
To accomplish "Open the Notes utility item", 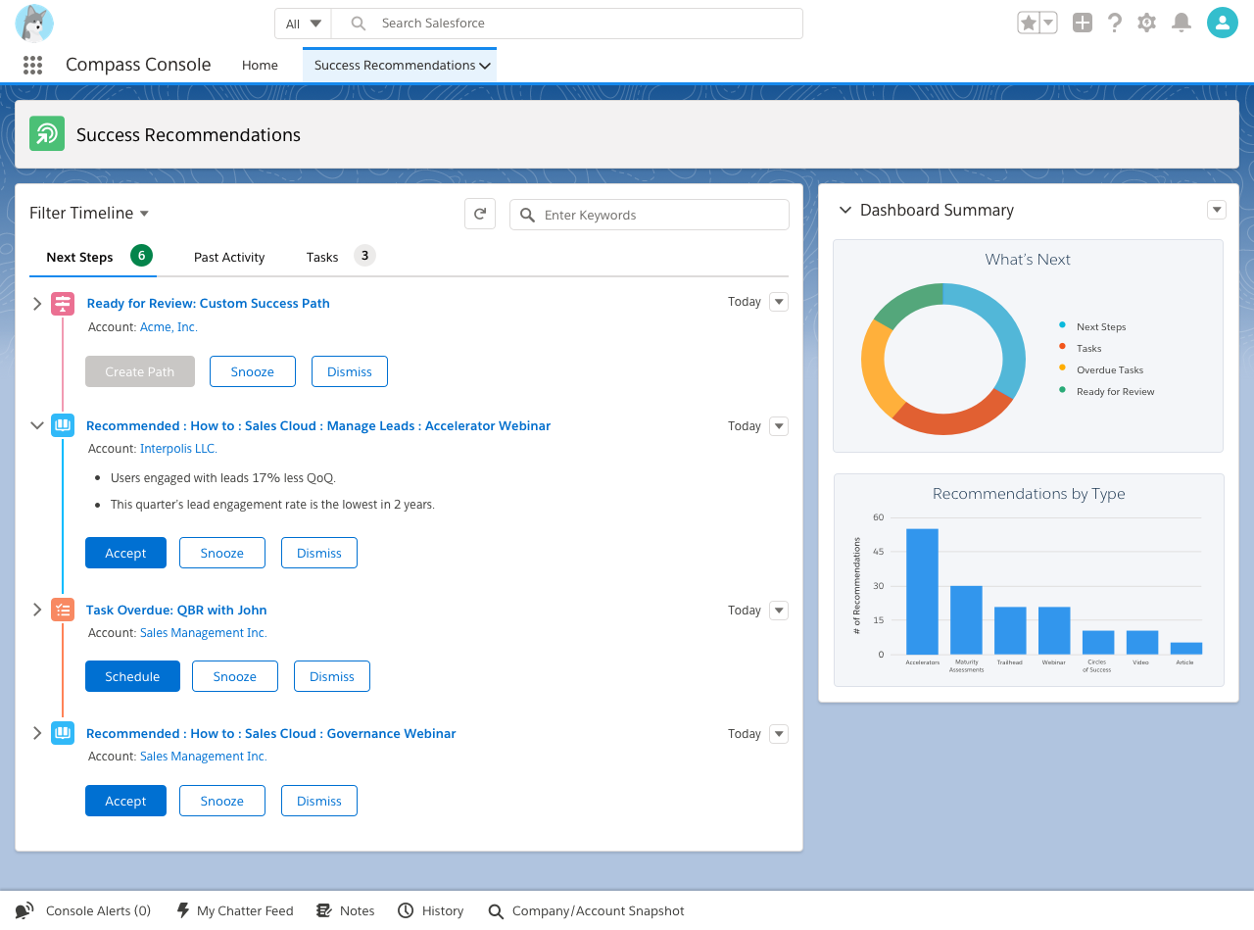I will [346, 910].
